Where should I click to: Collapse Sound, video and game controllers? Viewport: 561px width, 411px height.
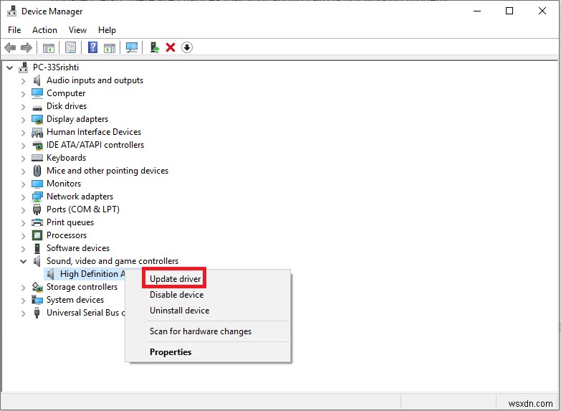(x=23, y=261)
